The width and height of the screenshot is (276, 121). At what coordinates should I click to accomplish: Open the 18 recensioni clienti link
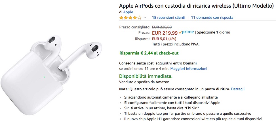pos(168,18)
